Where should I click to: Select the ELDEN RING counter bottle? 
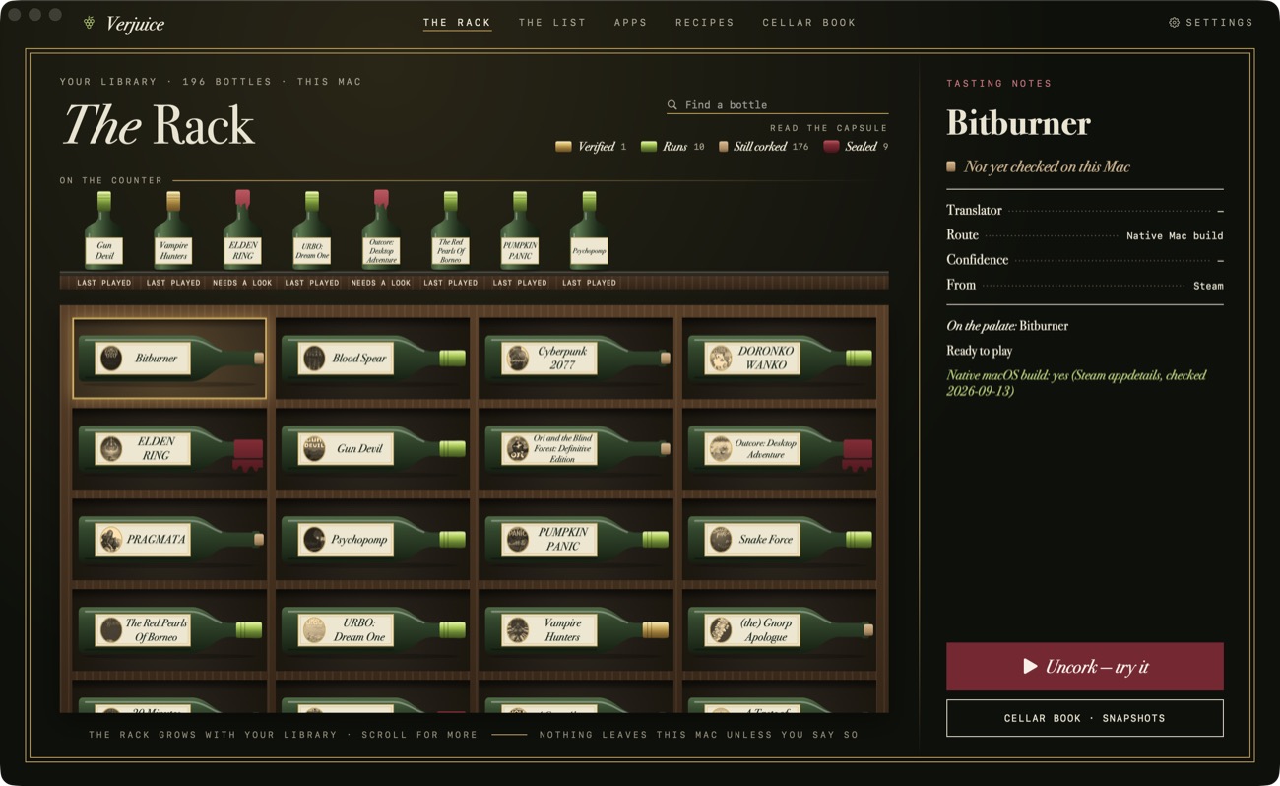click(x=243, y=229)
